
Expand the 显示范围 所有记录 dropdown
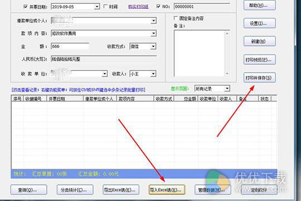227,88
